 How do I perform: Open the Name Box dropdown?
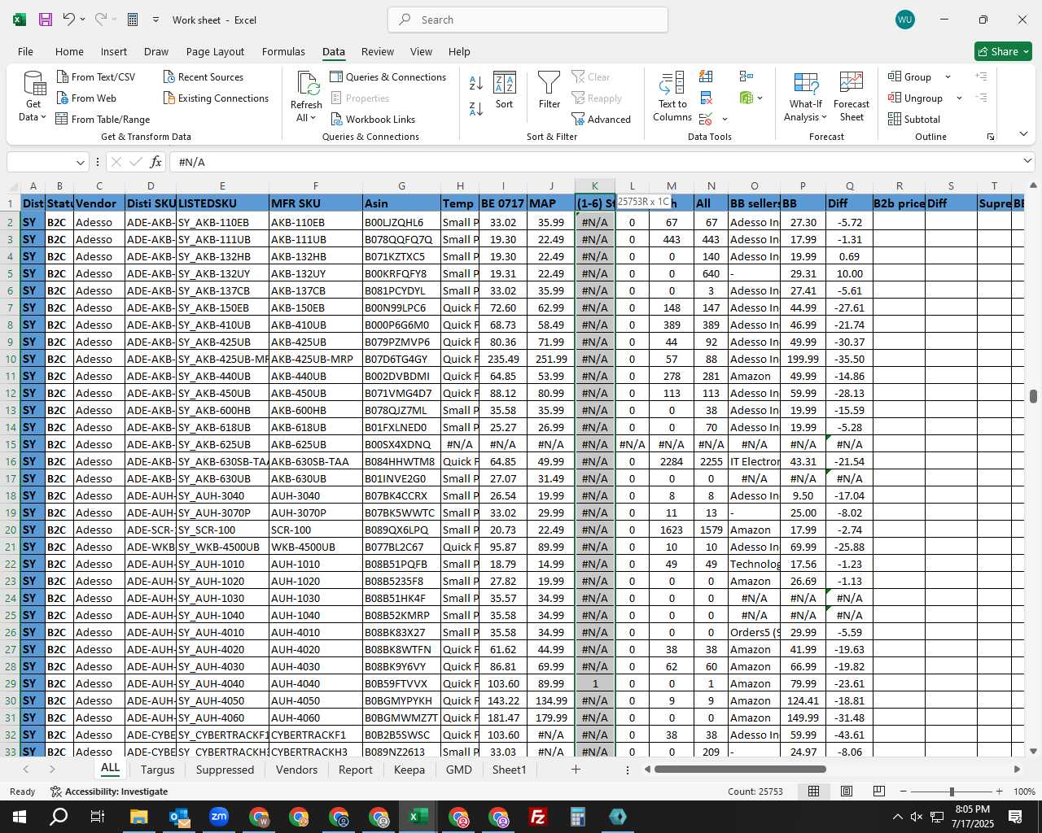click(x=80, y=162)
